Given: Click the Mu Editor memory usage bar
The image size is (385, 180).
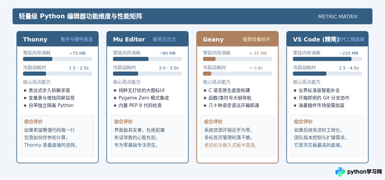Looking at the screenshot, I should coord(147,59).
